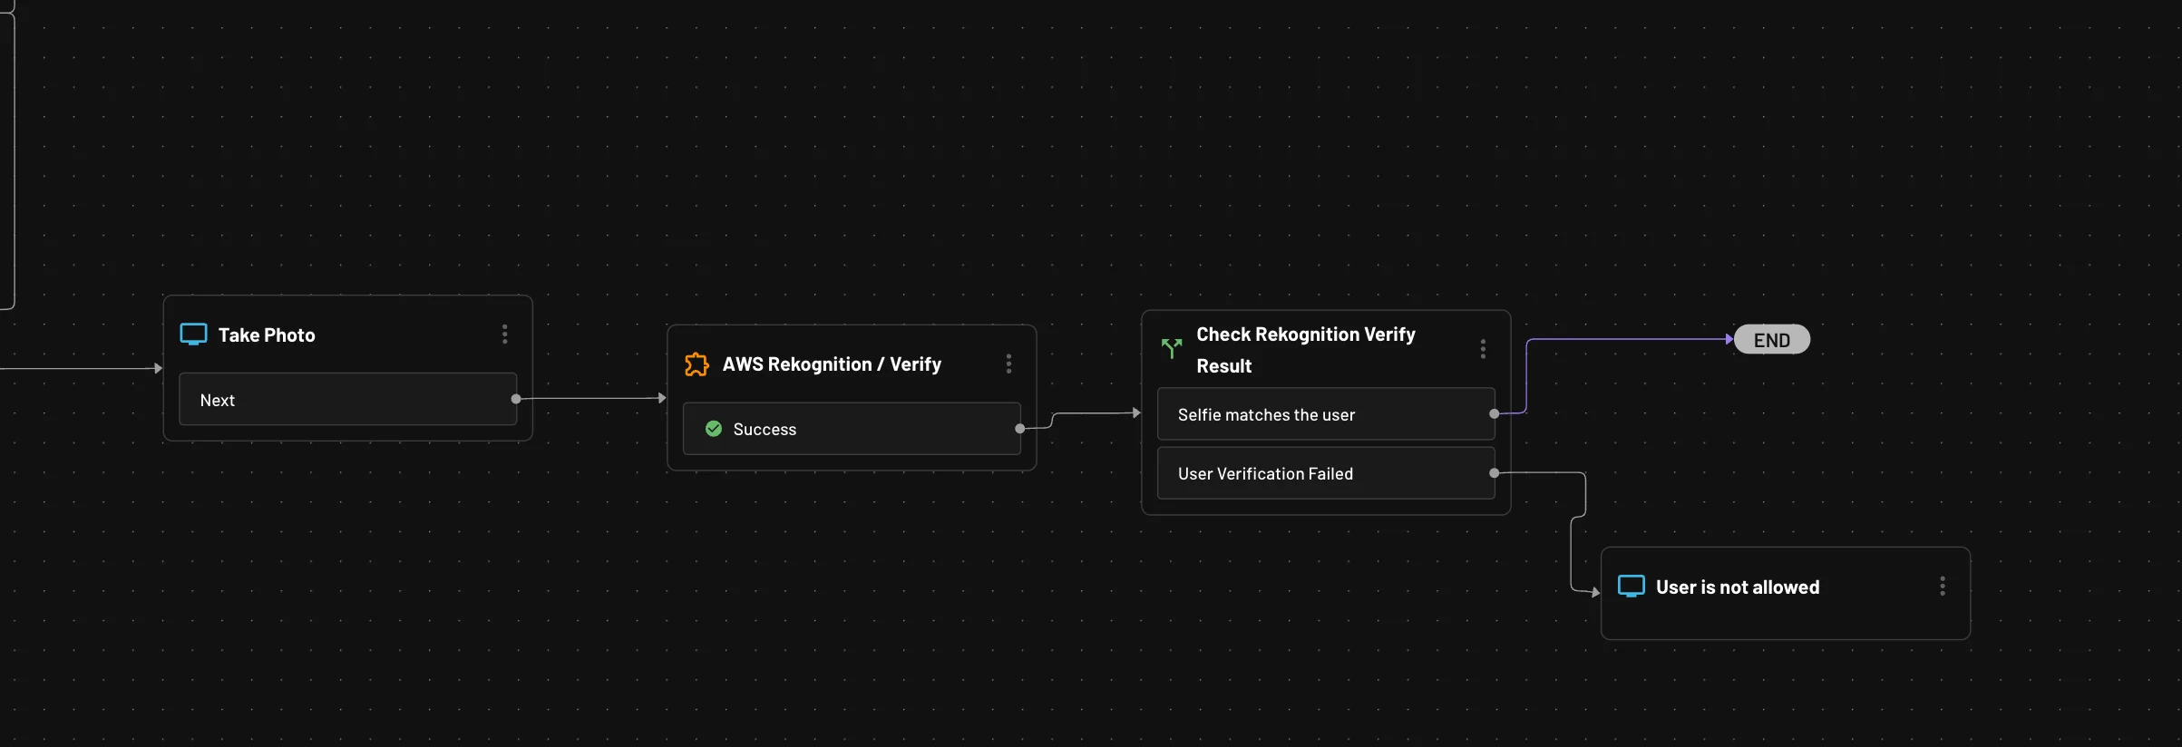The image size is (2182, 747).
Task: Open the AWS Rekognition node three-dot menu
Action: (x=1008, y=364)
